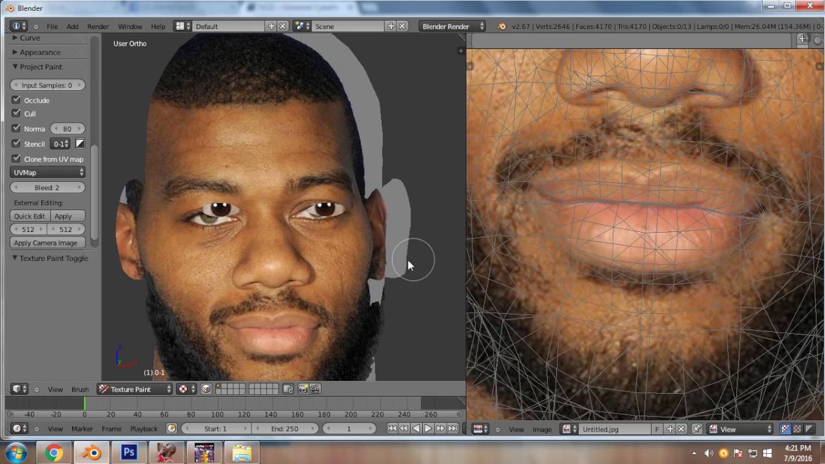Toggle fake user F for Untitled.jpg

[657, 429]
